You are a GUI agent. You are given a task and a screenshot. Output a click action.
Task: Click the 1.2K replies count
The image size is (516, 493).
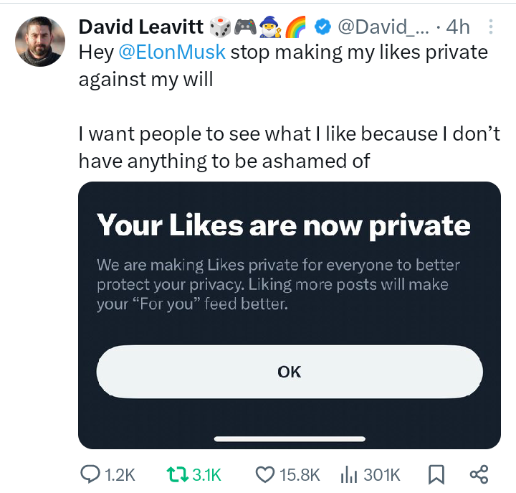coord(120,474)
